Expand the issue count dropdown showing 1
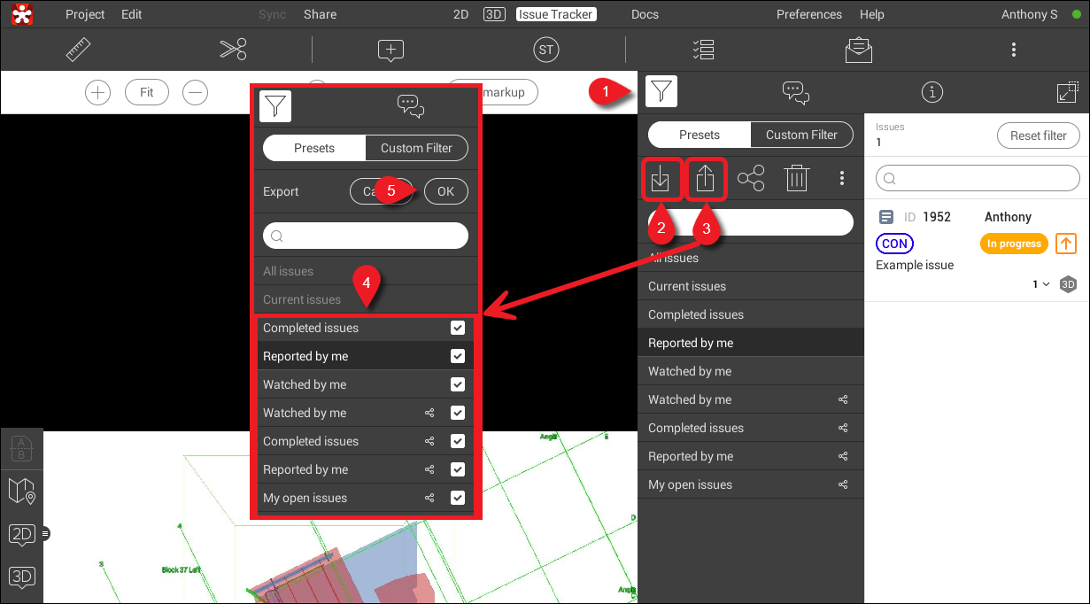The image size is (1090, 604). [x=1041, y=284]
